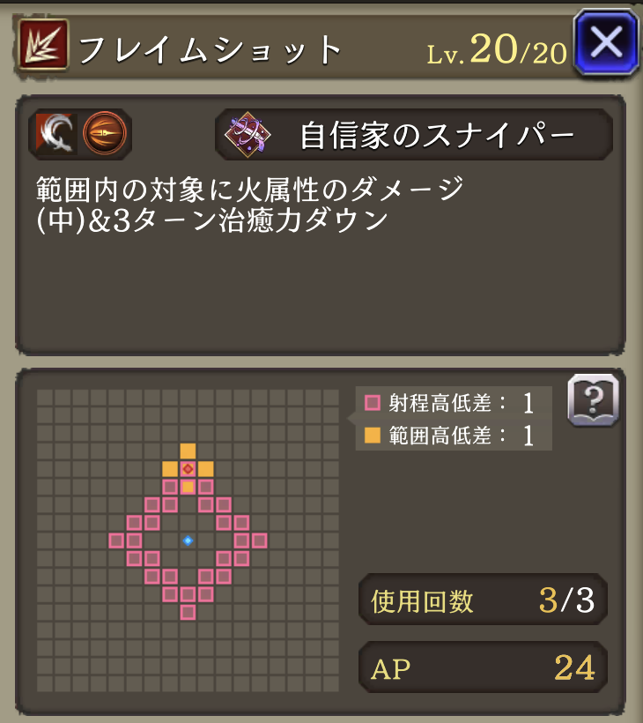643x723 pixels.
Task: Tap the フレイムショット skill icon
Action: pos(44,45)
